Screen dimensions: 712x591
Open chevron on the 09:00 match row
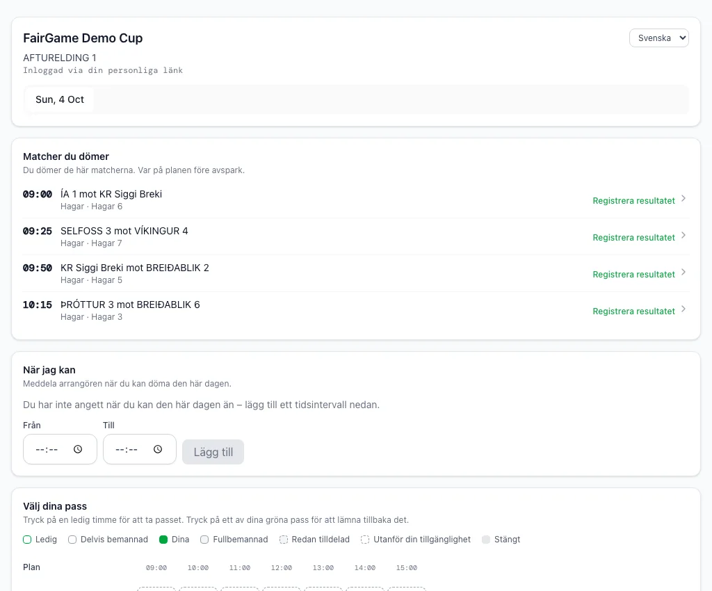coord(683,198)
